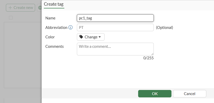Screen dimensions: 214x103
Task: Focus the Name field containing pc1_tag
Action: pyautogui.click(x=115, y=18)
